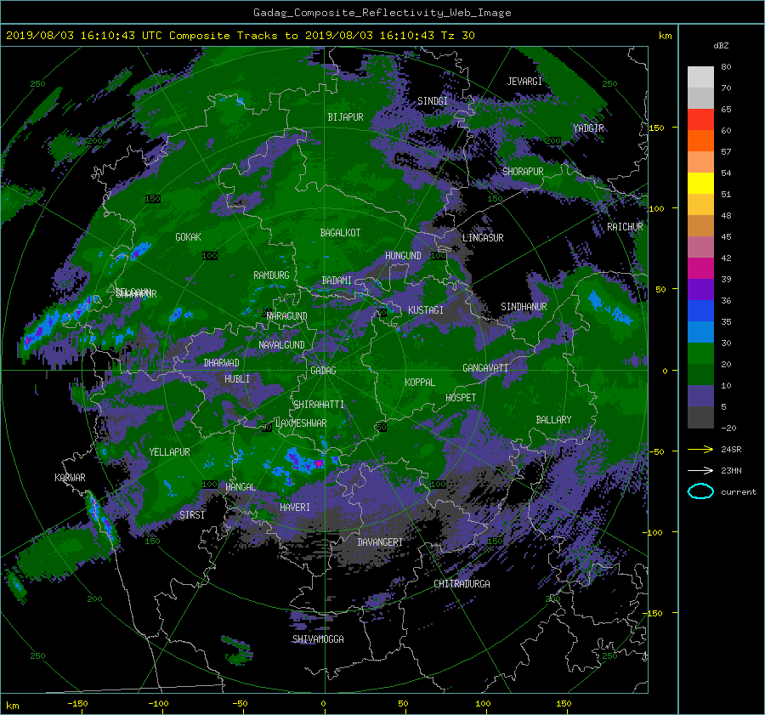Pick the royal blue swatch in the dBZ scale
This screenshot has height=715, width=765.
(x=700, y=310)
